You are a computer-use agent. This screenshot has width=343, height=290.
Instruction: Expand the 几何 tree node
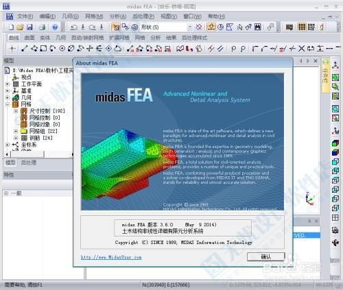click(x=8, y=97)
